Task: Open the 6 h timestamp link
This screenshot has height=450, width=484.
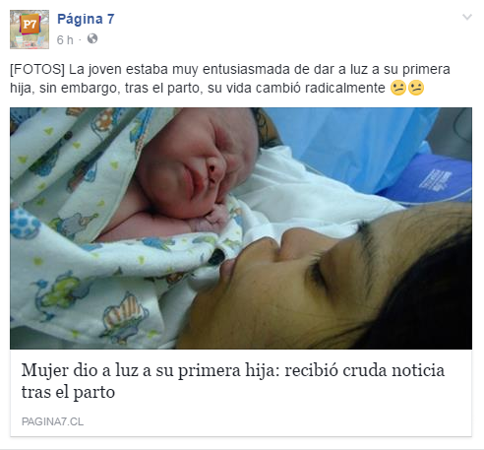Action: (x=65, y=40)
